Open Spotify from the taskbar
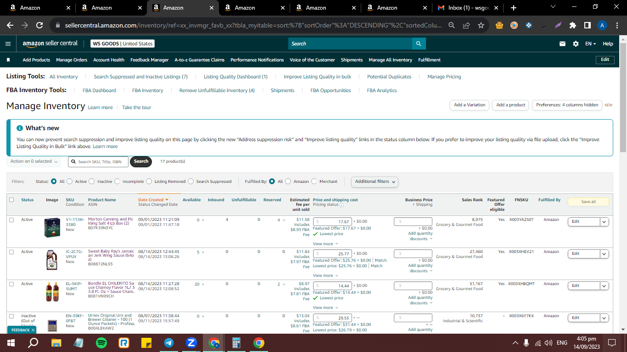 tap(101, 343)
